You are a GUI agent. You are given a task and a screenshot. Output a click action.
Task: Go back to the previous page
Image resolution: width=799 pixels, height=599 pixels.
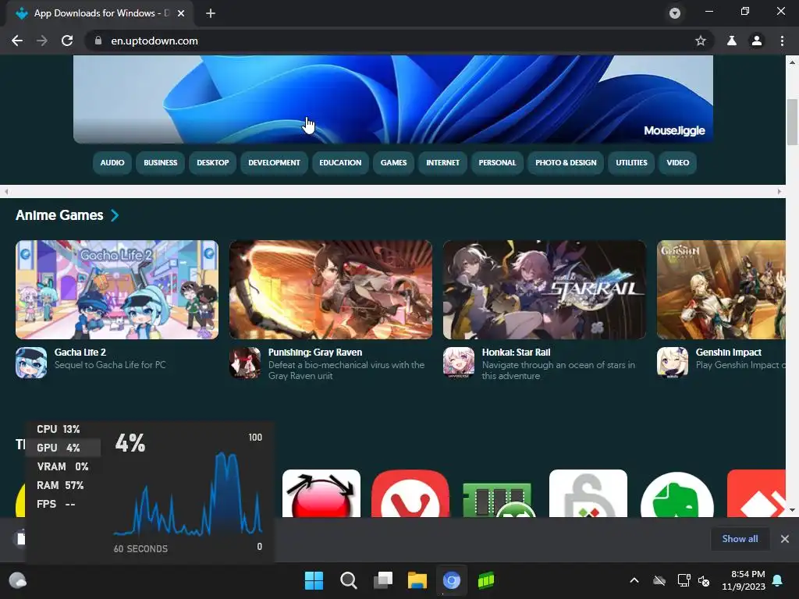click(17, 41)
